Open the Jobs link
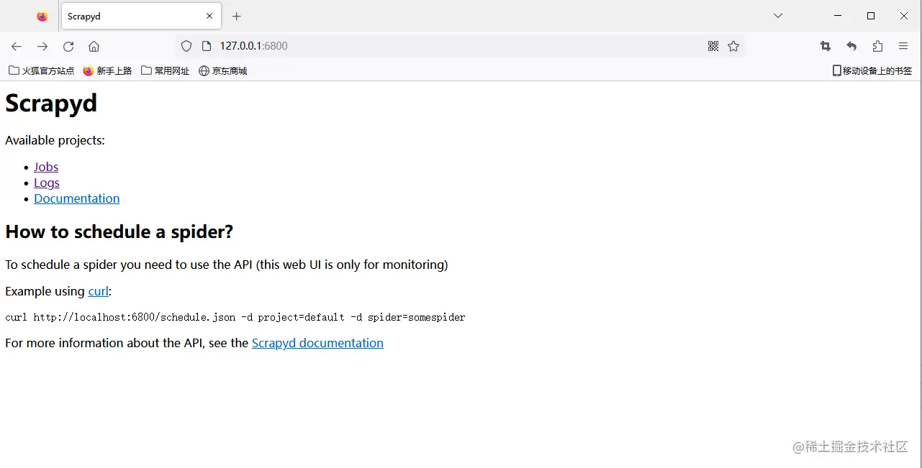The height and width of the screenshot is (468, 922). tap(46, 167)
